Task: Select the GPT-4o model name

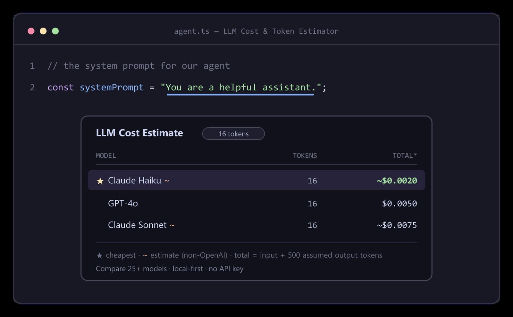Action: click(x=123, y=203)
